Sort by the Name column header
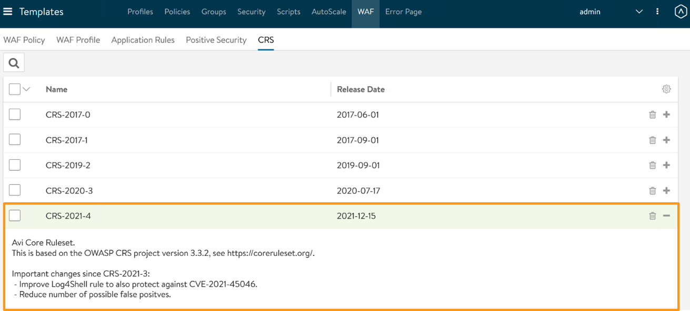The height and width of the screenshot is (311, 690). 56,89
